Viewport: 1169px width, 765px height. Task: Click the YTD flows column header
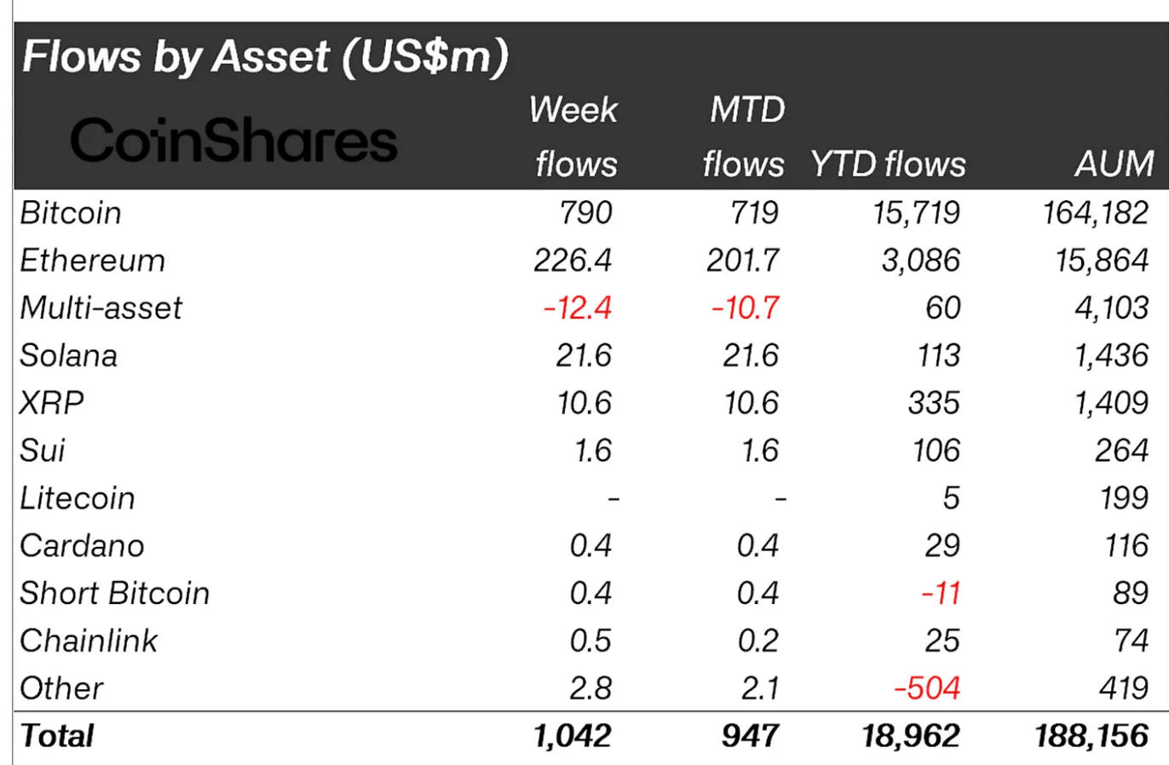(888, 164)
